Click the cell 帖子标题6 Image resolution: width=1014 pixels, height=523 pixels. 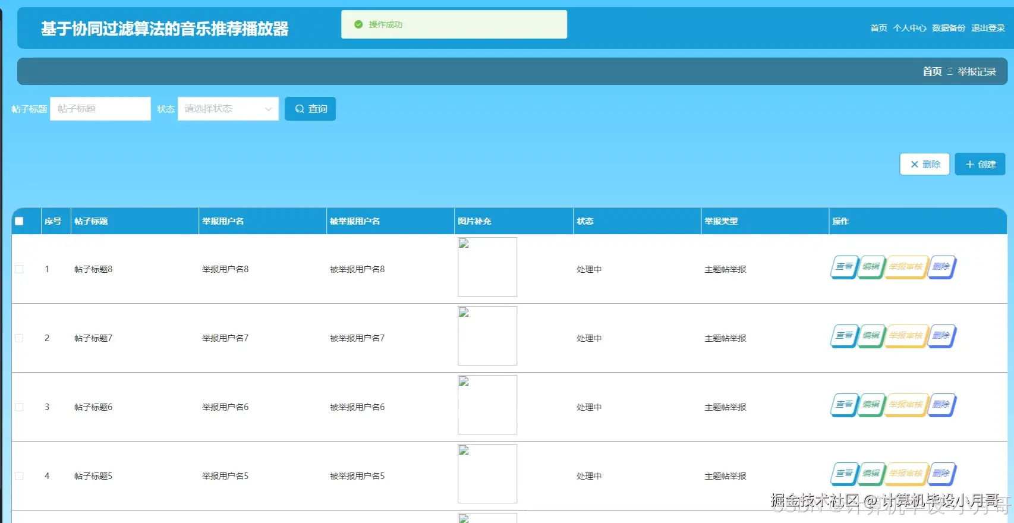click(93, 407)
